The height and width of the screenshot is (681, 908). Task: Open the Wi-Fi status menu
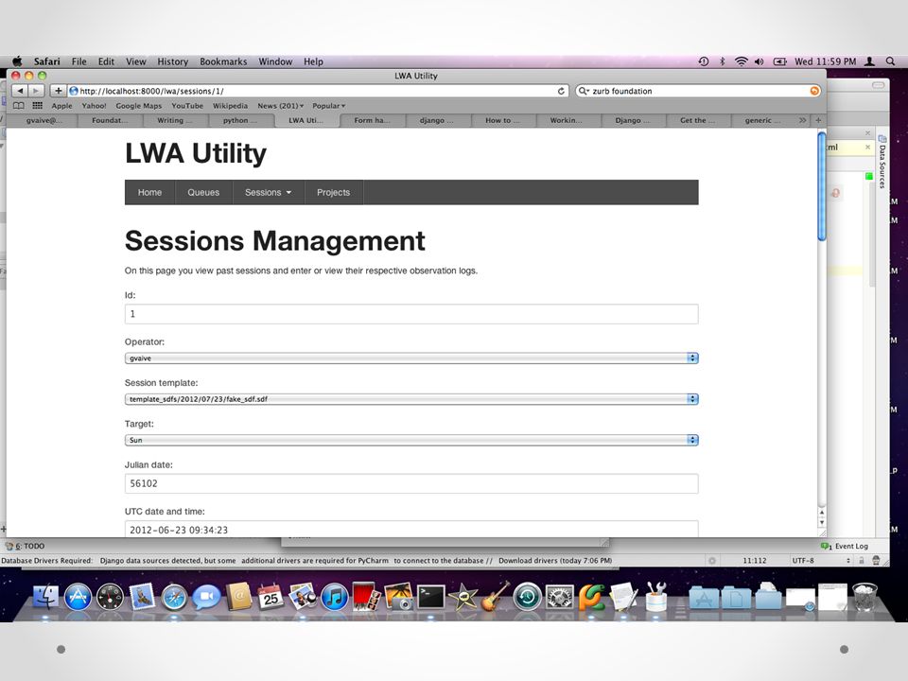pos(741,61)
